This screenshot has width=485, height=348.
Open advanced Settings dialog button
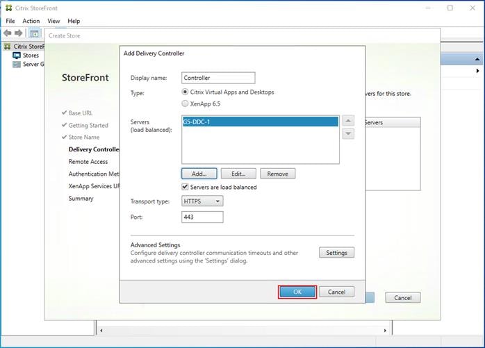pos(336,253)
